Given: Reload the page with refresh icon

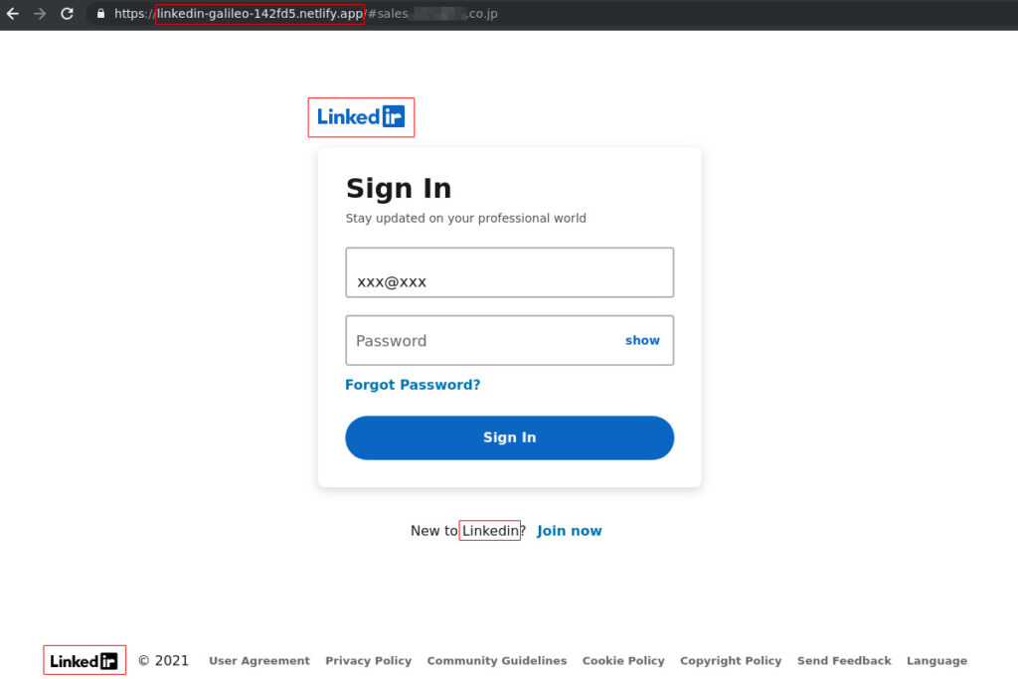Looking at the screenshot, I should (x=67, y=14).
